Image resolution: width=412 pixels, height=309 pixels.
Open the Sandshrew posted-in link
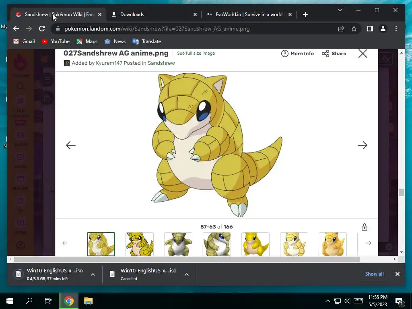pos(161,63)
